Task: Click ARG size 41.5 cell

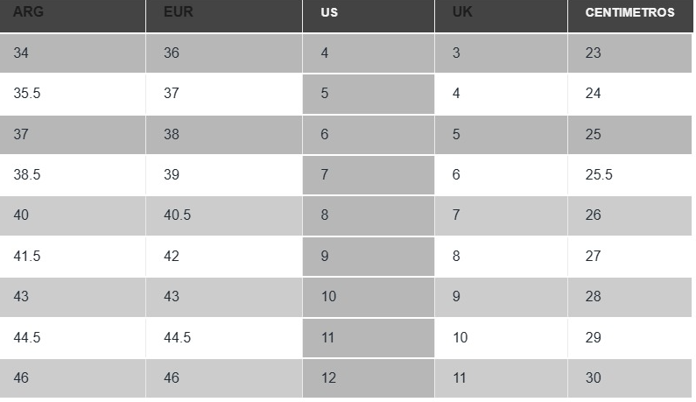Action: pos(73,257)
